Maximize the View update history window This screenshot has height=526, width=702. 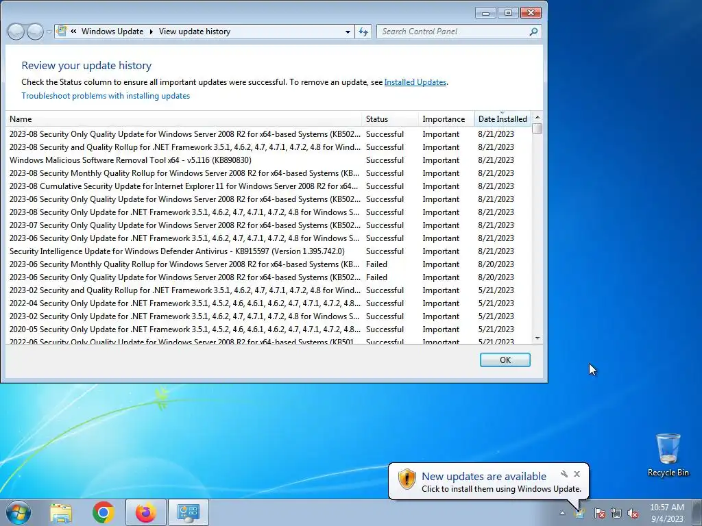click(508, 13)
